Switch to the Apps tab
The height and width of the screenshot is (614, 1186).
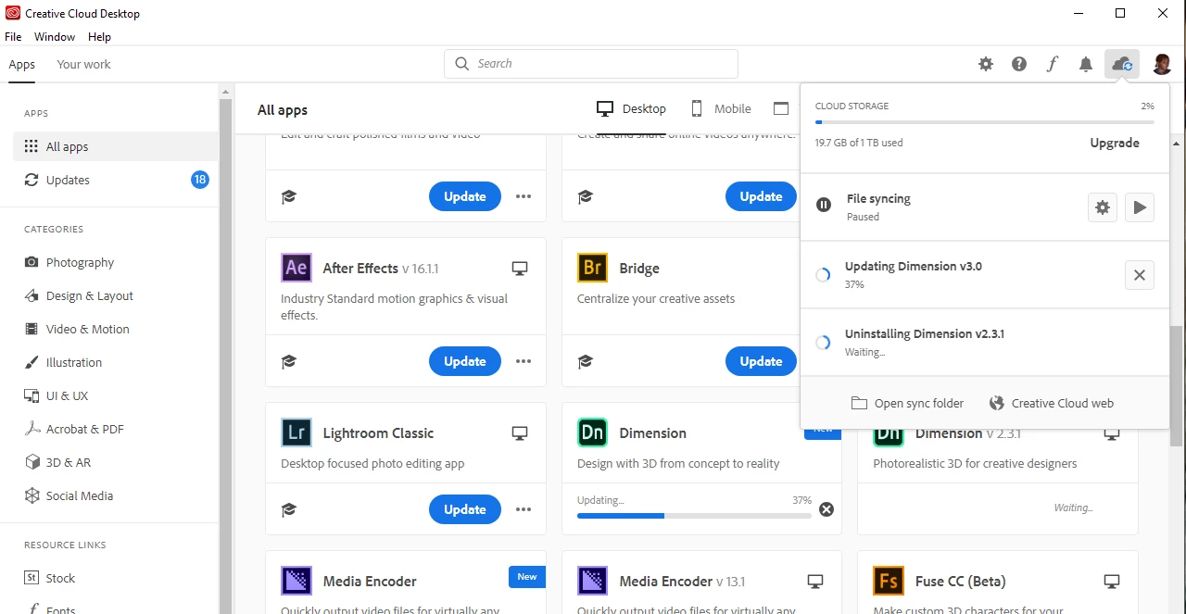tap(21, 65)
